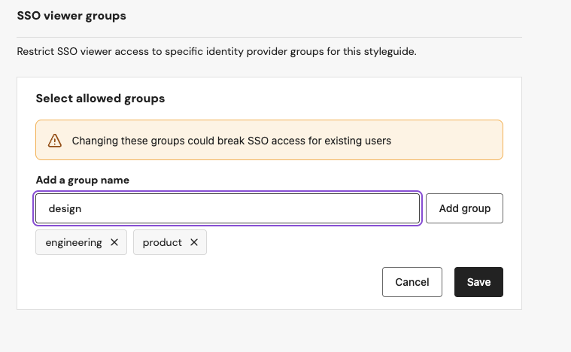Viewport: 571px width, 352px height.
Task: Click blank card area left of Cancel
Action: tap(208, 282)
